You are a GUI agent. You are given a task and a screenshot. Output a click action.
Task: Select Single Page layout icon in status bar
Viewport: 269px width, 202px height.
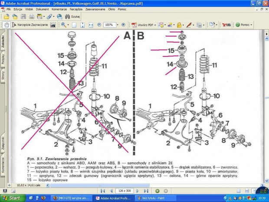[x=239, y=191]
